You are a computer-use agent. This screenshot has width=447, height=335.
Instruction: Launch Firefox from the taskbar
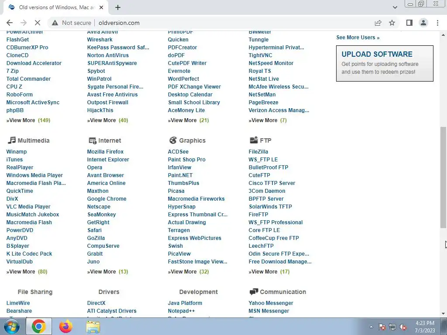pyautogui.click(x=66, y=326)
